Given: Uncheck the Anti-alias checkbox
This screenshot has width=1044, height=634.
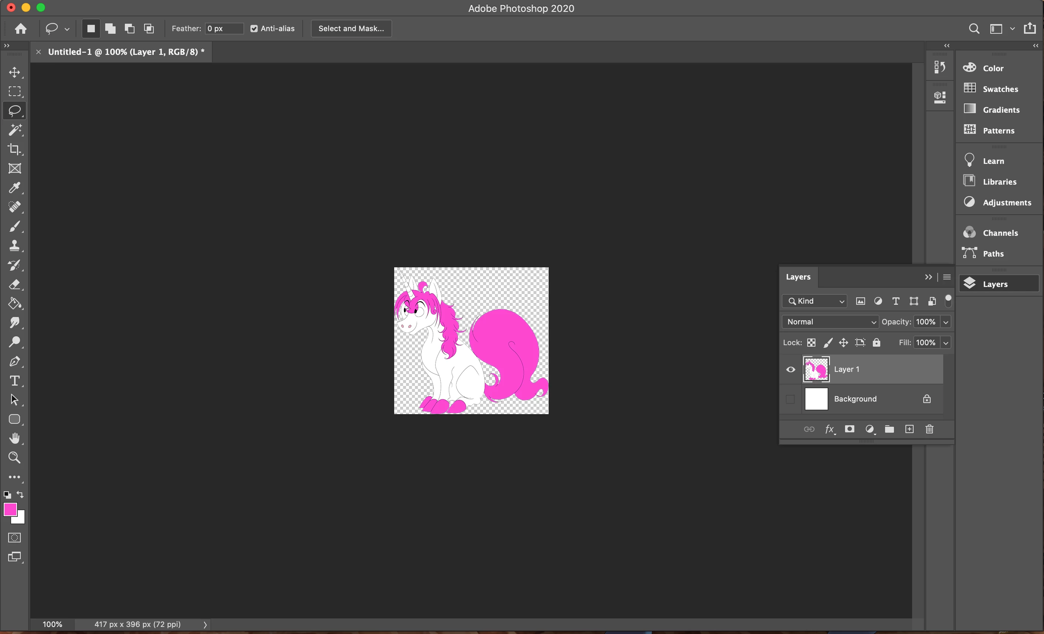Looking at the screenshot, I should (x=254, y=29).
